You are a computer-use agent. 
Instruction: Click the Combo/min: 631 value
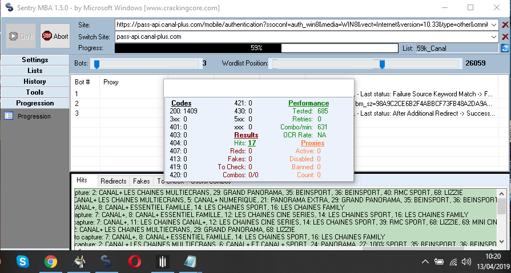[304, 127]
